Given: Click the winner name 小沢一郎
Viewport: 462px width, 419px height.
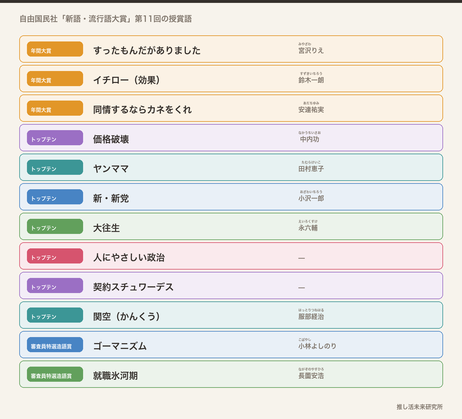Looking at the screenshot, I should (311, 198).
